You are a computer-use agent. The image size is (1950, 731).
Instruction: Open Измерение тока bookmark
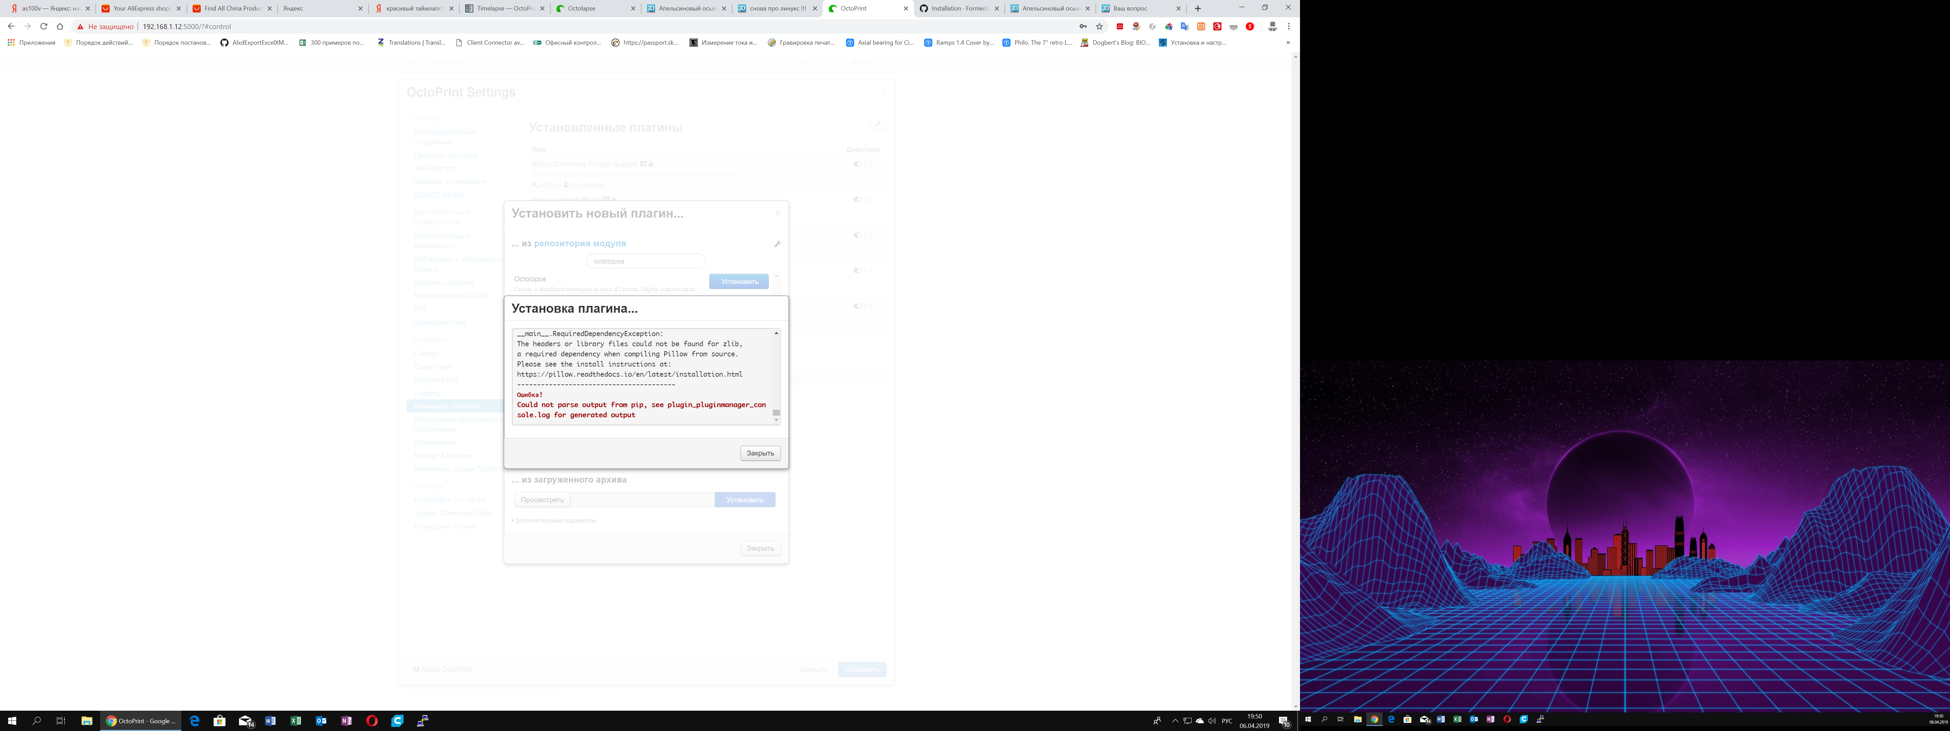pyautogui.click(x=723, y=42)
